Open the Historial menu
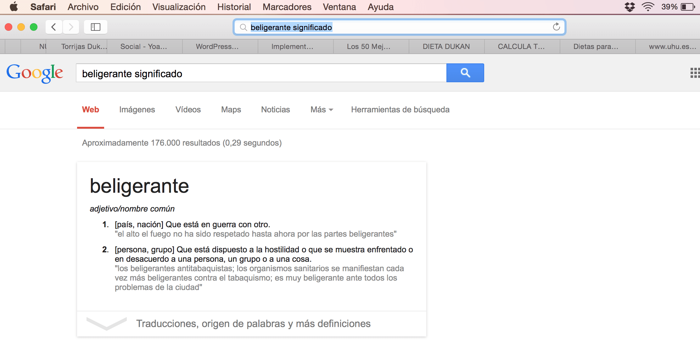The image size is (700, 344). [x=234, y=7]
